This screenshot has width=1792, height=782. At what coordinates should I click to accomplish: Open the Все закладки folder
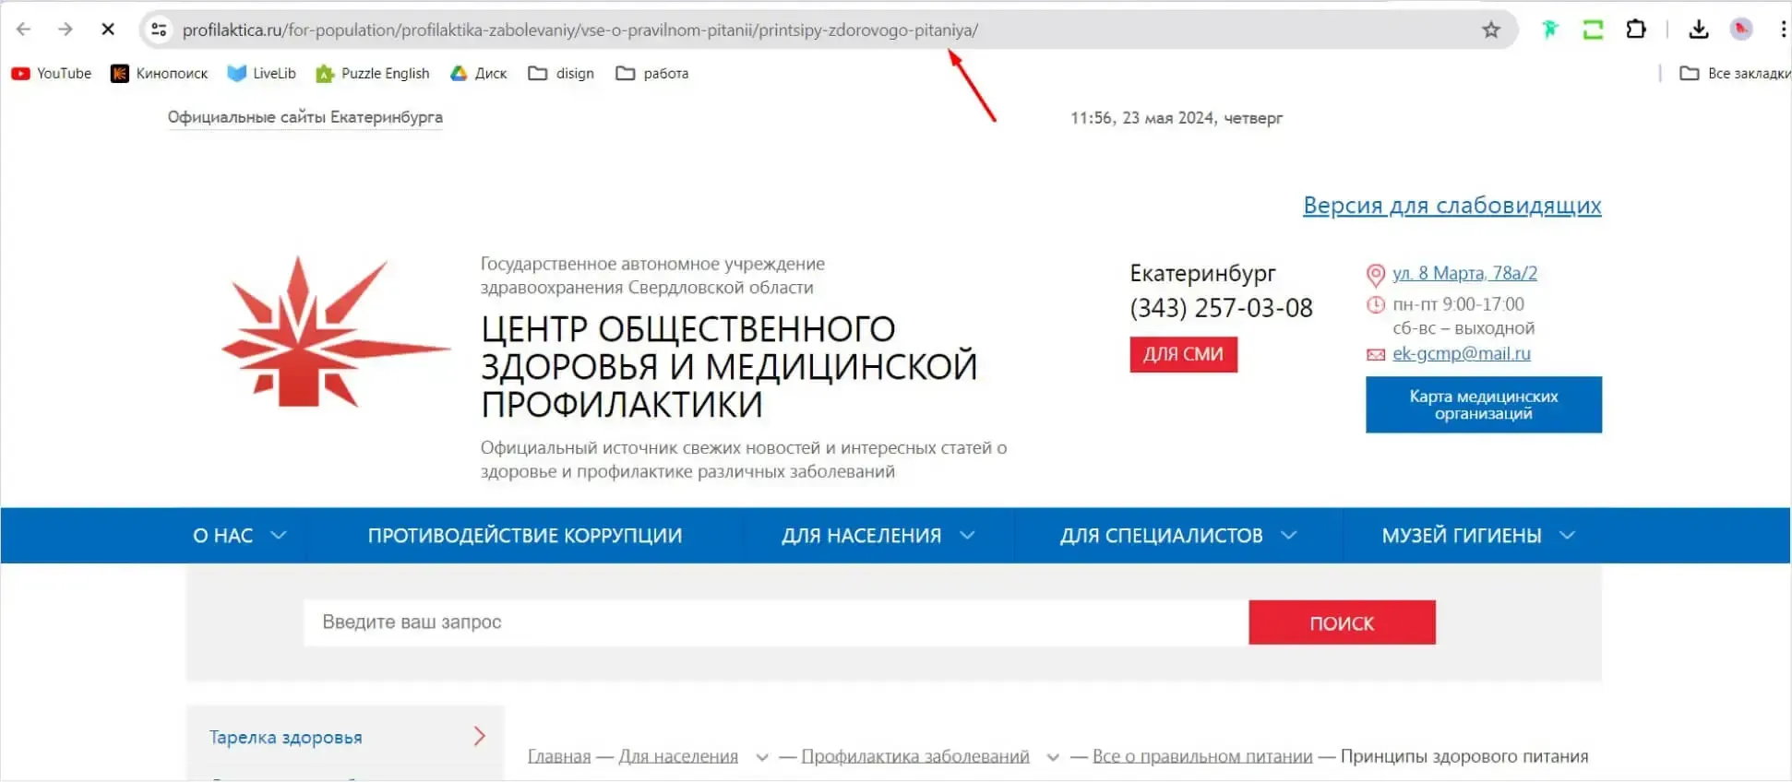click(x=1735, y=74)
